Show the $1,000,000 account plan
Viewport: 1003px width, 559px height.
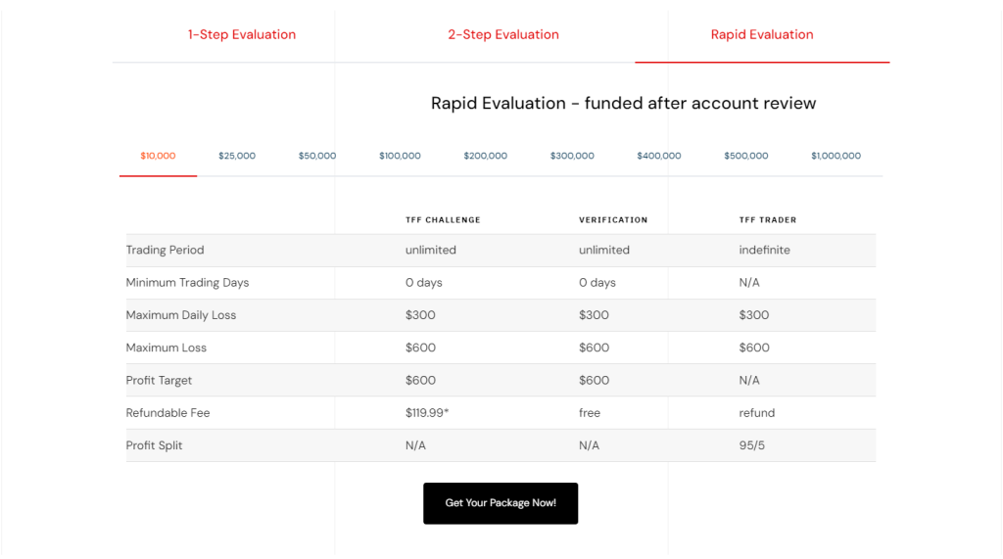(836, 156)
